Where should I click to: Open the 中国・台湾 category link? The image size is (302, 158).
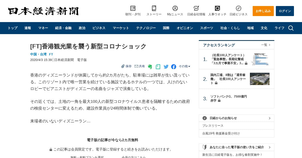(x=39, y=54)
